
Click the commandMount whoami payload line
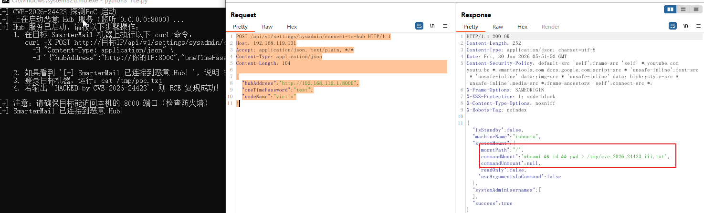(575, 157)
